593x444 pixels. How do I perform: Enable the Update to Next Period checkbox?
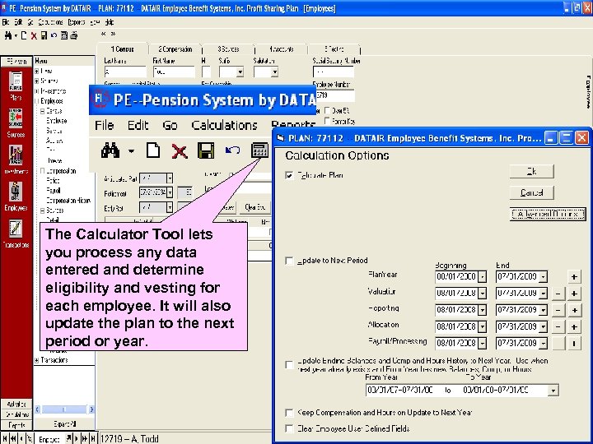pyautogui.click(x=289, y=261)
